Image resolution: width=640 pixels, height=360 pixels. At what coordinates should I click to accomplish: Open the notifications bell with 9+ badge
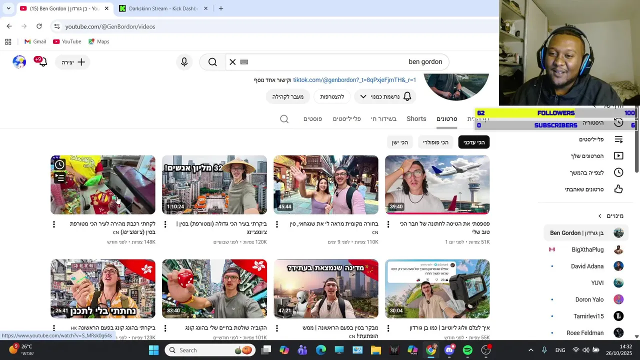point(42,61)
